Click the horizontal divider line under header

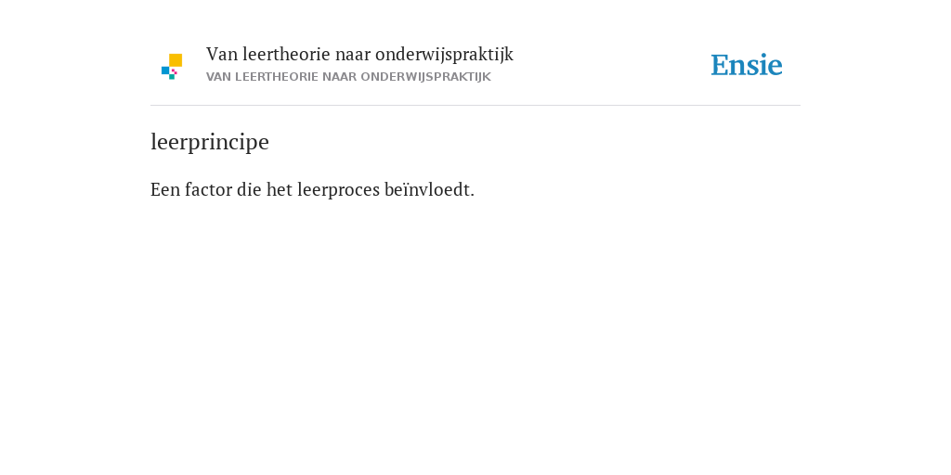pos(475,106)
